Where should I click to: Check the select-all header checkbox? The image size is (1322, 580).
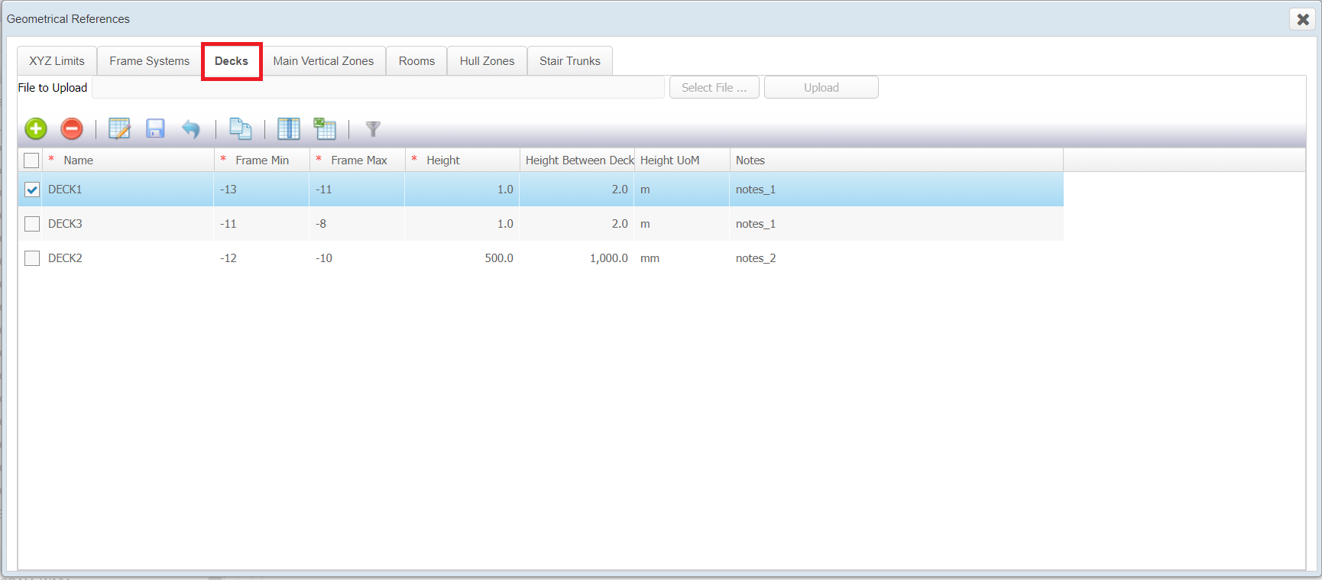[31, 160]
